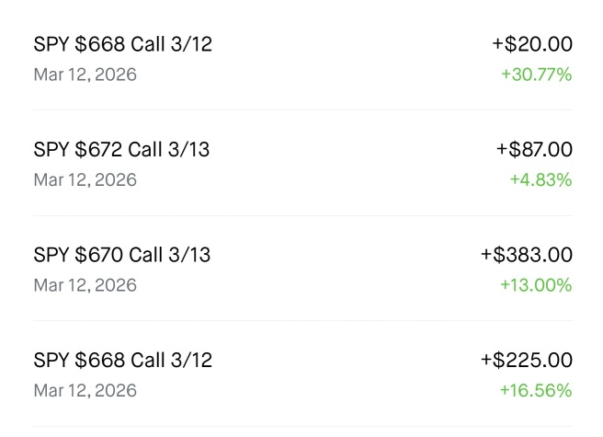Choose the $672 strike price text
This screenshot has width=603, height=437.
coord(99,149)
